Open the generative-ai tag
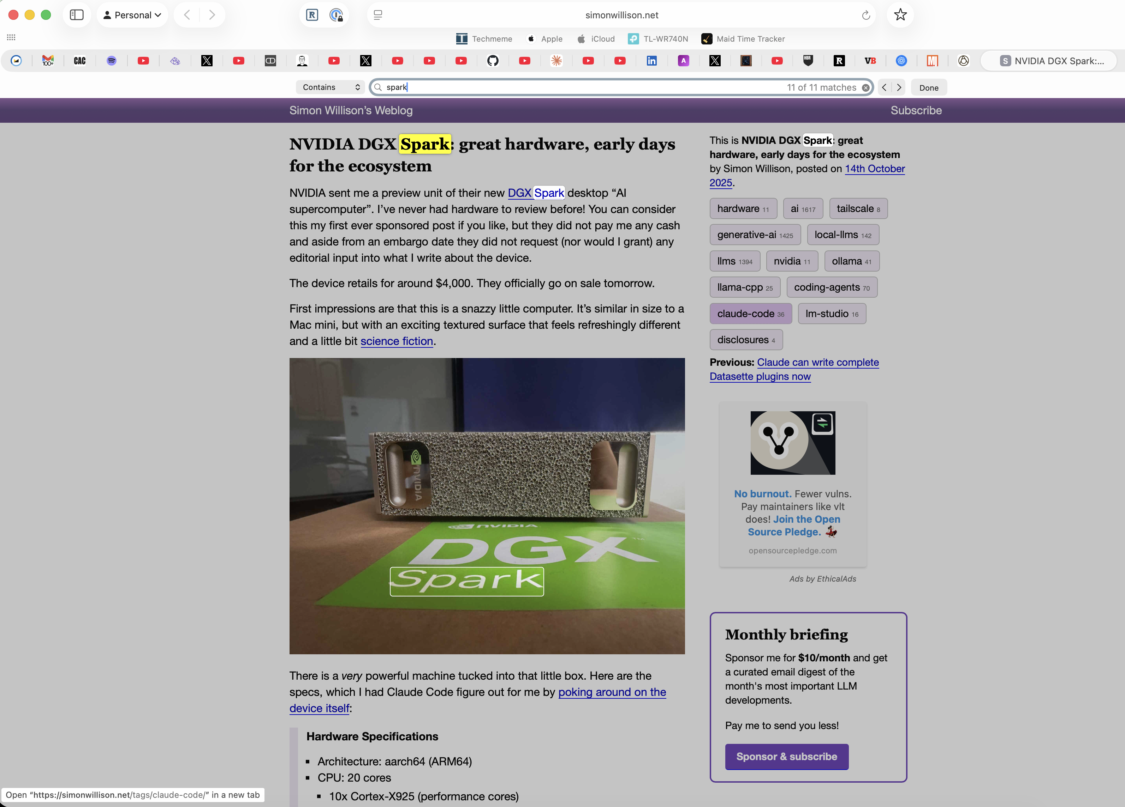 point(755,235)
